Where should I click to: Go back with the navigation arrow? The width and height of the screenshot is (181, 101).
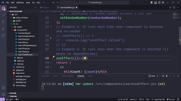pyautogui.click(x=53, y=3)
